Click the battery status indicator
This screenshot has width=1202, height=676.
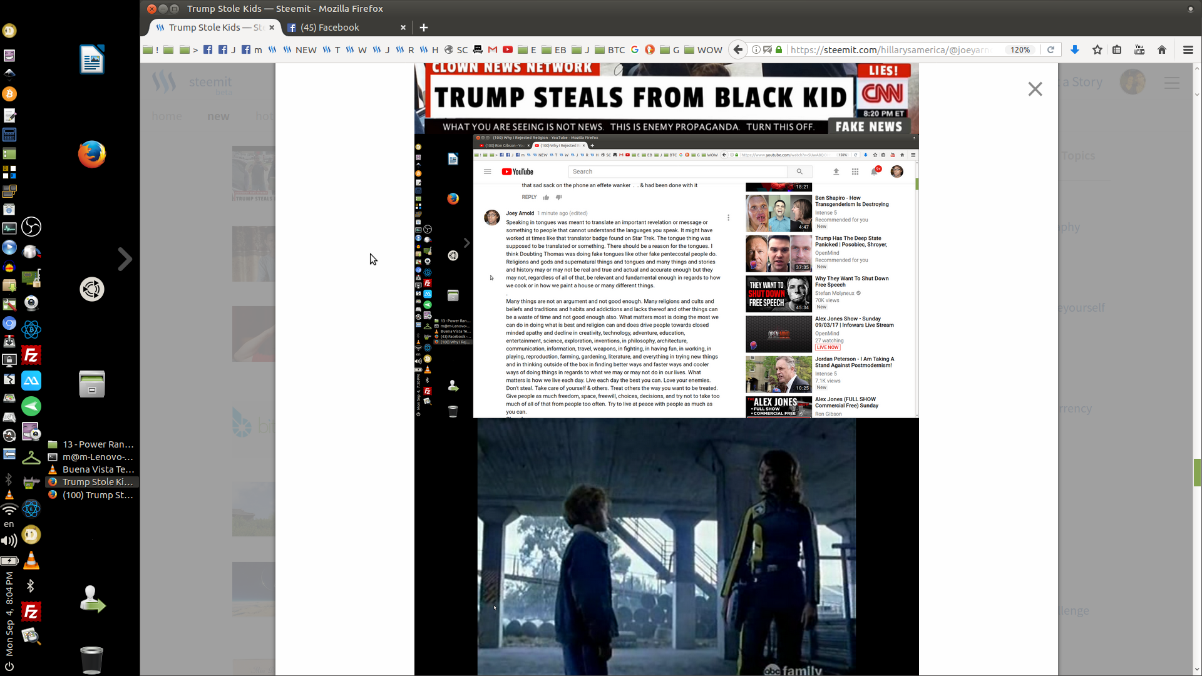click(x=9, y=561)
